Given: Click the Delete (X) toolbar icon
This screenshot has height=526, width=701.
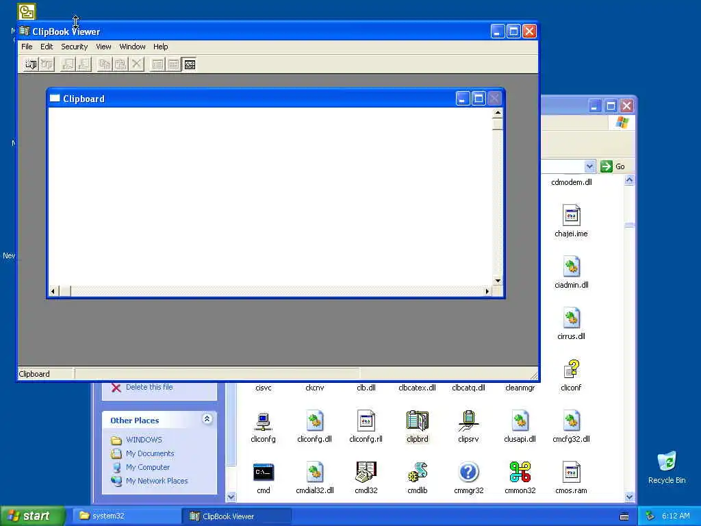Looking at the screenshot, I should [x=137, y=65].
